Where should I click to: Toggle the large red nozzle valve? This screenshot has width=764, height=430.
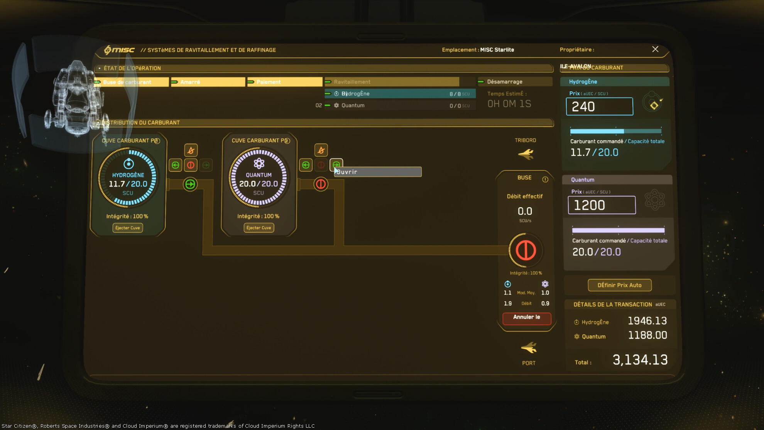(x=526, y=250)
